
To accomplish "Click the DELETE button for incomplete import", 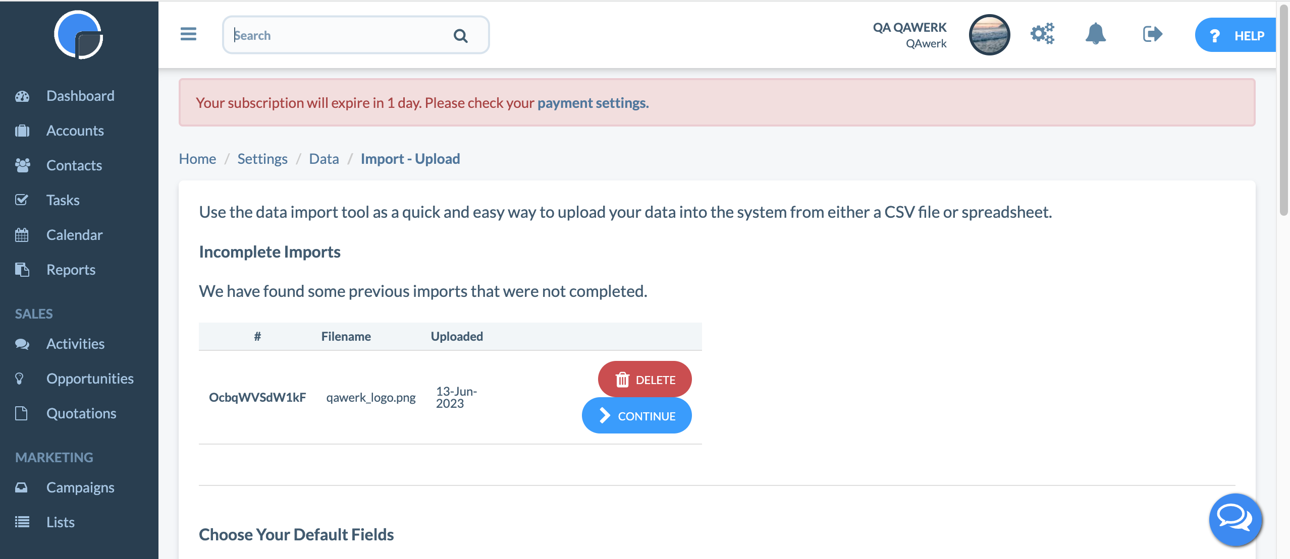I will tap(644, 379).
